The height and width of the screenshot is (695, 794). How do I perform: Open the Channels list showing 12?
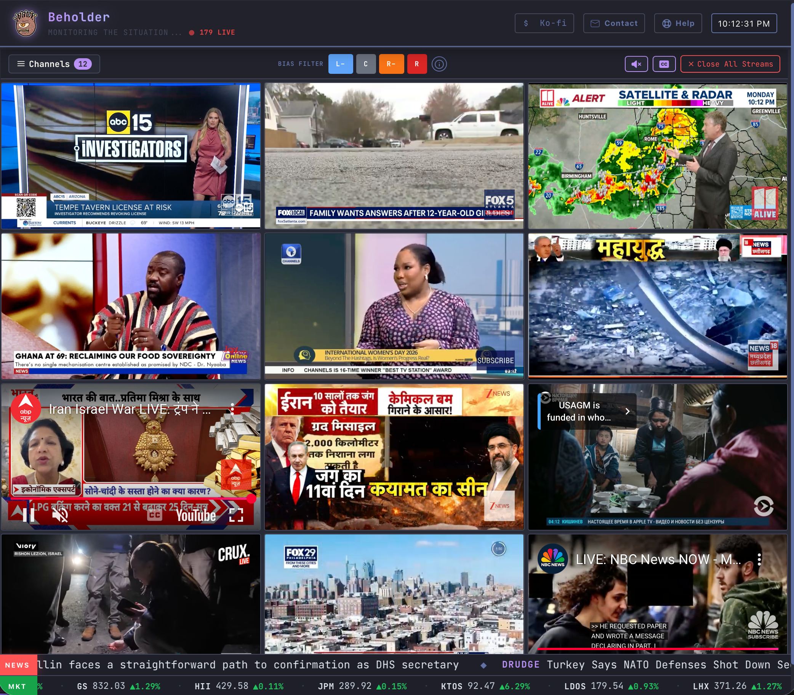click(x=54, y=64)
